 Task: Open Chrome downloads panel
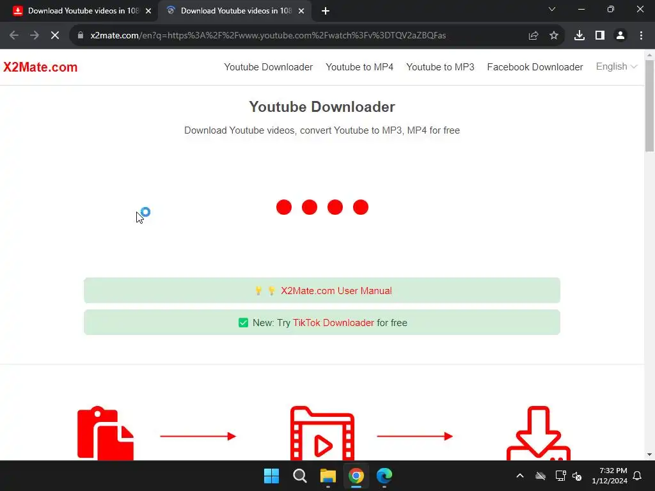(x=580, y=36)
